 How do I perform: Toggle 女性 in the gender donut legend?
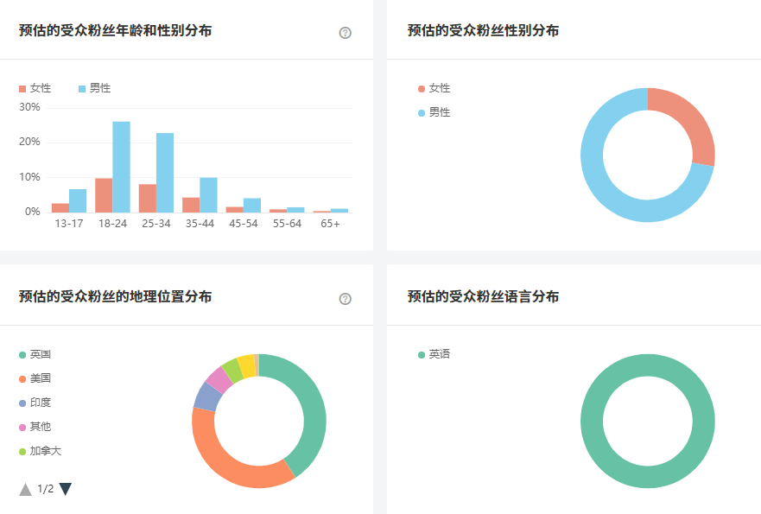pyautogui.click(x=434, y=88)
